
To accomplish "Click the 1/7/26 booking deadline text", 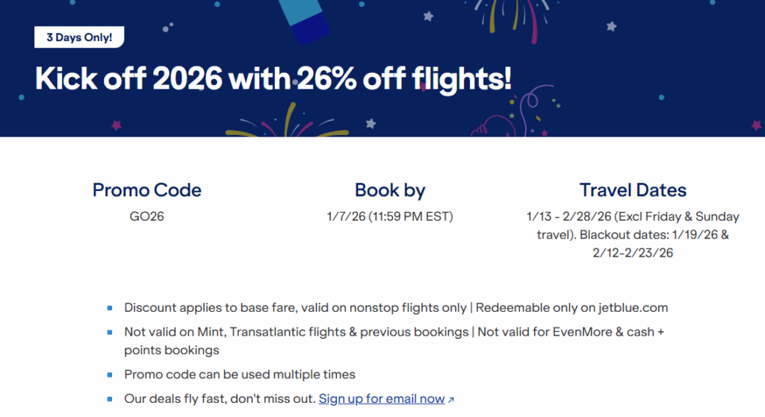I will [x=390, y=217].
